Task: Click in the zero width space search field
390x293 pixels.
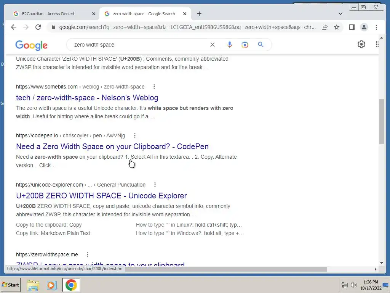Action: click(x=139, y=45)
